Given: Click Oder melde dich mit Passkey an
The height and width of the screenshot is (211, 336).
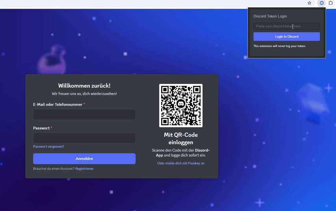Looking at the screenshot, I should [181, 163].
